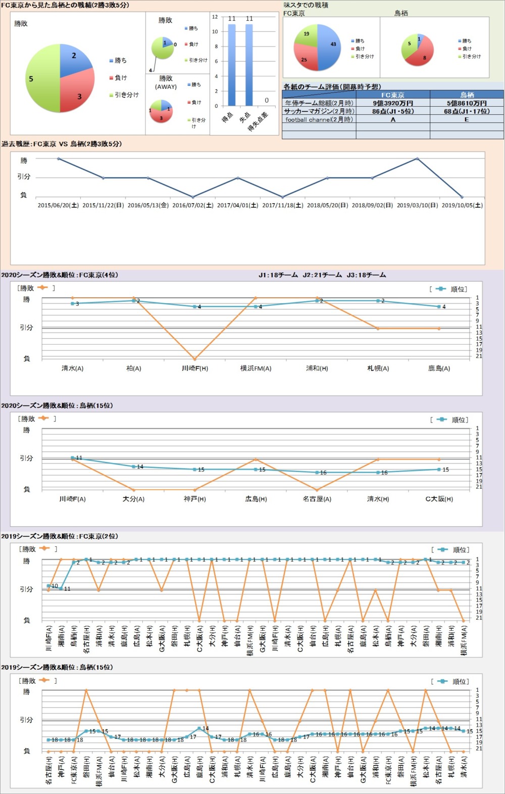This screenshot has height=794, width=505.
Task: Click the title FC東京から見た鳥栖との戦績(2勝3敗5分)
Action: [x=65, y=5]
